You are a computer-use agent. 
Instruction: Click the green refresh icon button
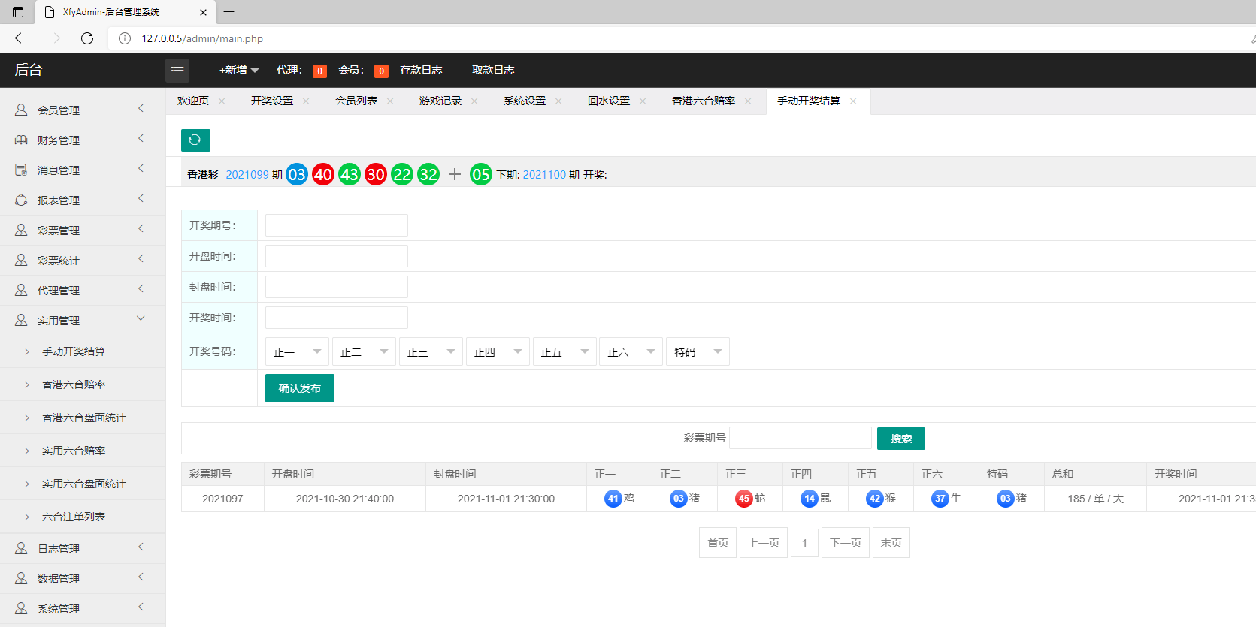point(195,140)
